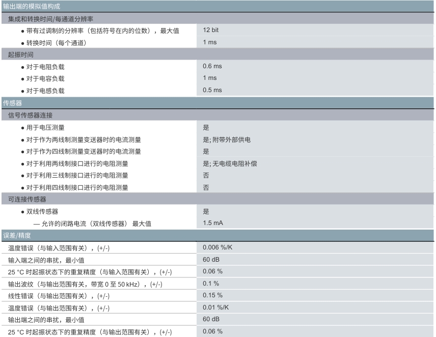Screen dimensions: 436x337
Task: Select the 0.15 % linearity error value
Action: pyautogui.click(x=212, y=295)
